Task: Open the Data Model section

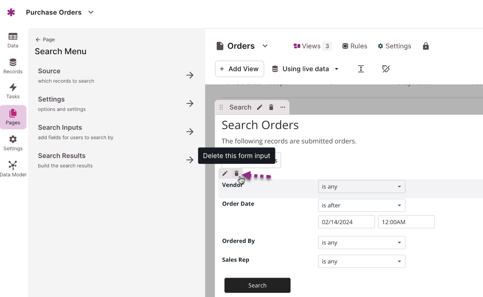Action: [x=13, y=169]
